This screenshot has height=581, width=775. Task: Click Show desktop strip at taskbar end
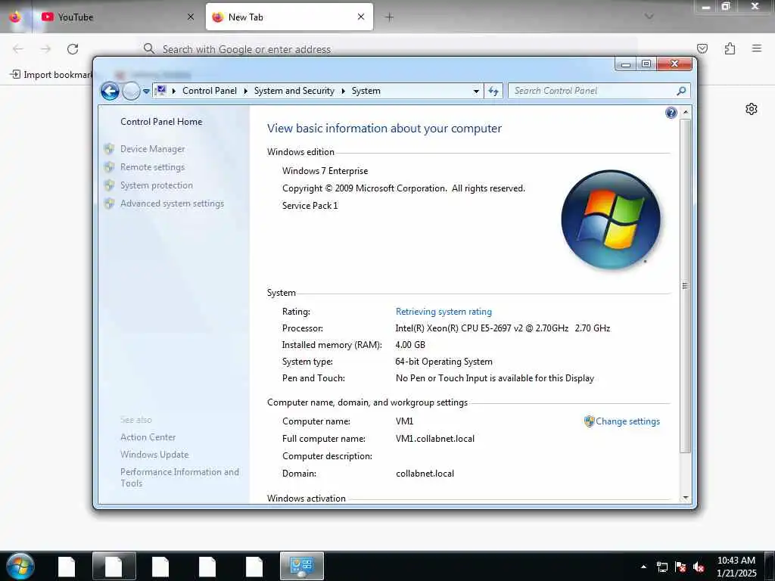point(770,566)
